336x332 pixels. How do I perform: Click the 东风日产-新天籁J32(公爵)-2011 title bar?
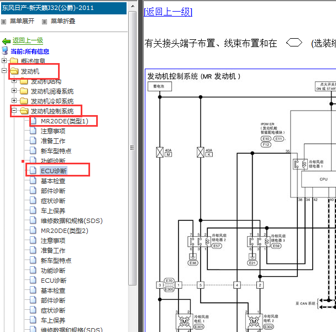point(64,8)
